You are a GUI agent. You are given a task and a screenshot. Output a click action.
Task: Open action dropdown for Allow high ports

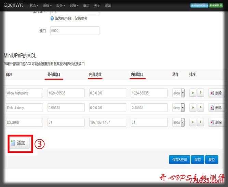point(178,93)
